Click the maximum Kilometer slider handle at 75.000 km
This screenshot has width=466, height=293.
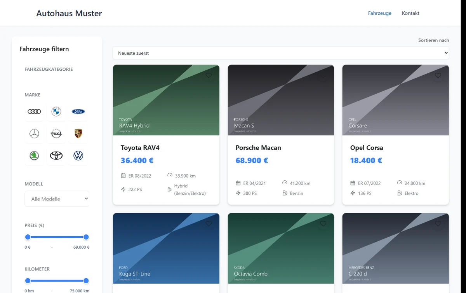tap(86, 281)
